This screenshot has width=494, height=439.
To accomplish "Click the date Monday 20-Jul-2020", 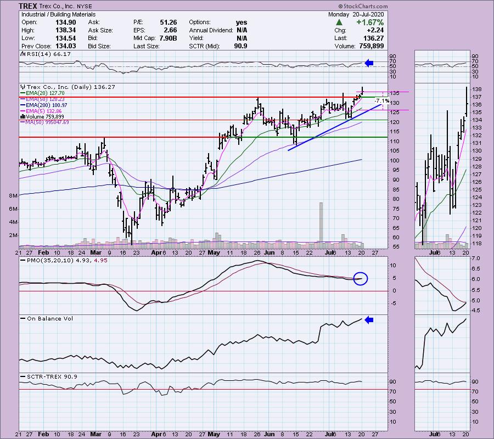I will pos(356,14).
